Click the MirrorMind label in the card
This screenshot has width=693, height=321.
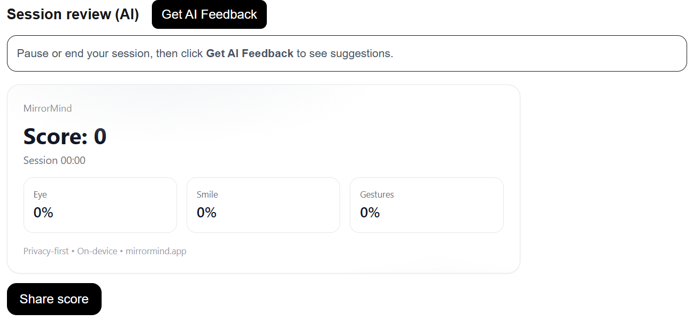48,108
